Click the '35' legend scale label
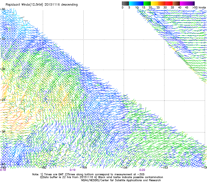 pyautogui.click(x=172, y=8)
